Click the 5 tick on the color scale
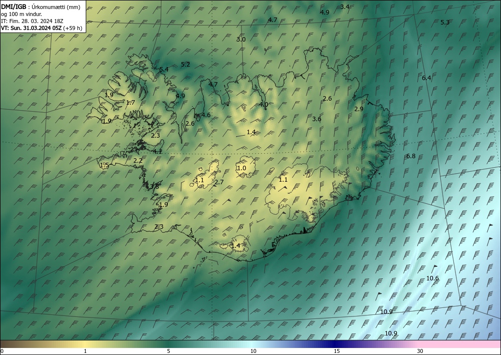Screen dimensions: 501x355 [x=168, y=351]
